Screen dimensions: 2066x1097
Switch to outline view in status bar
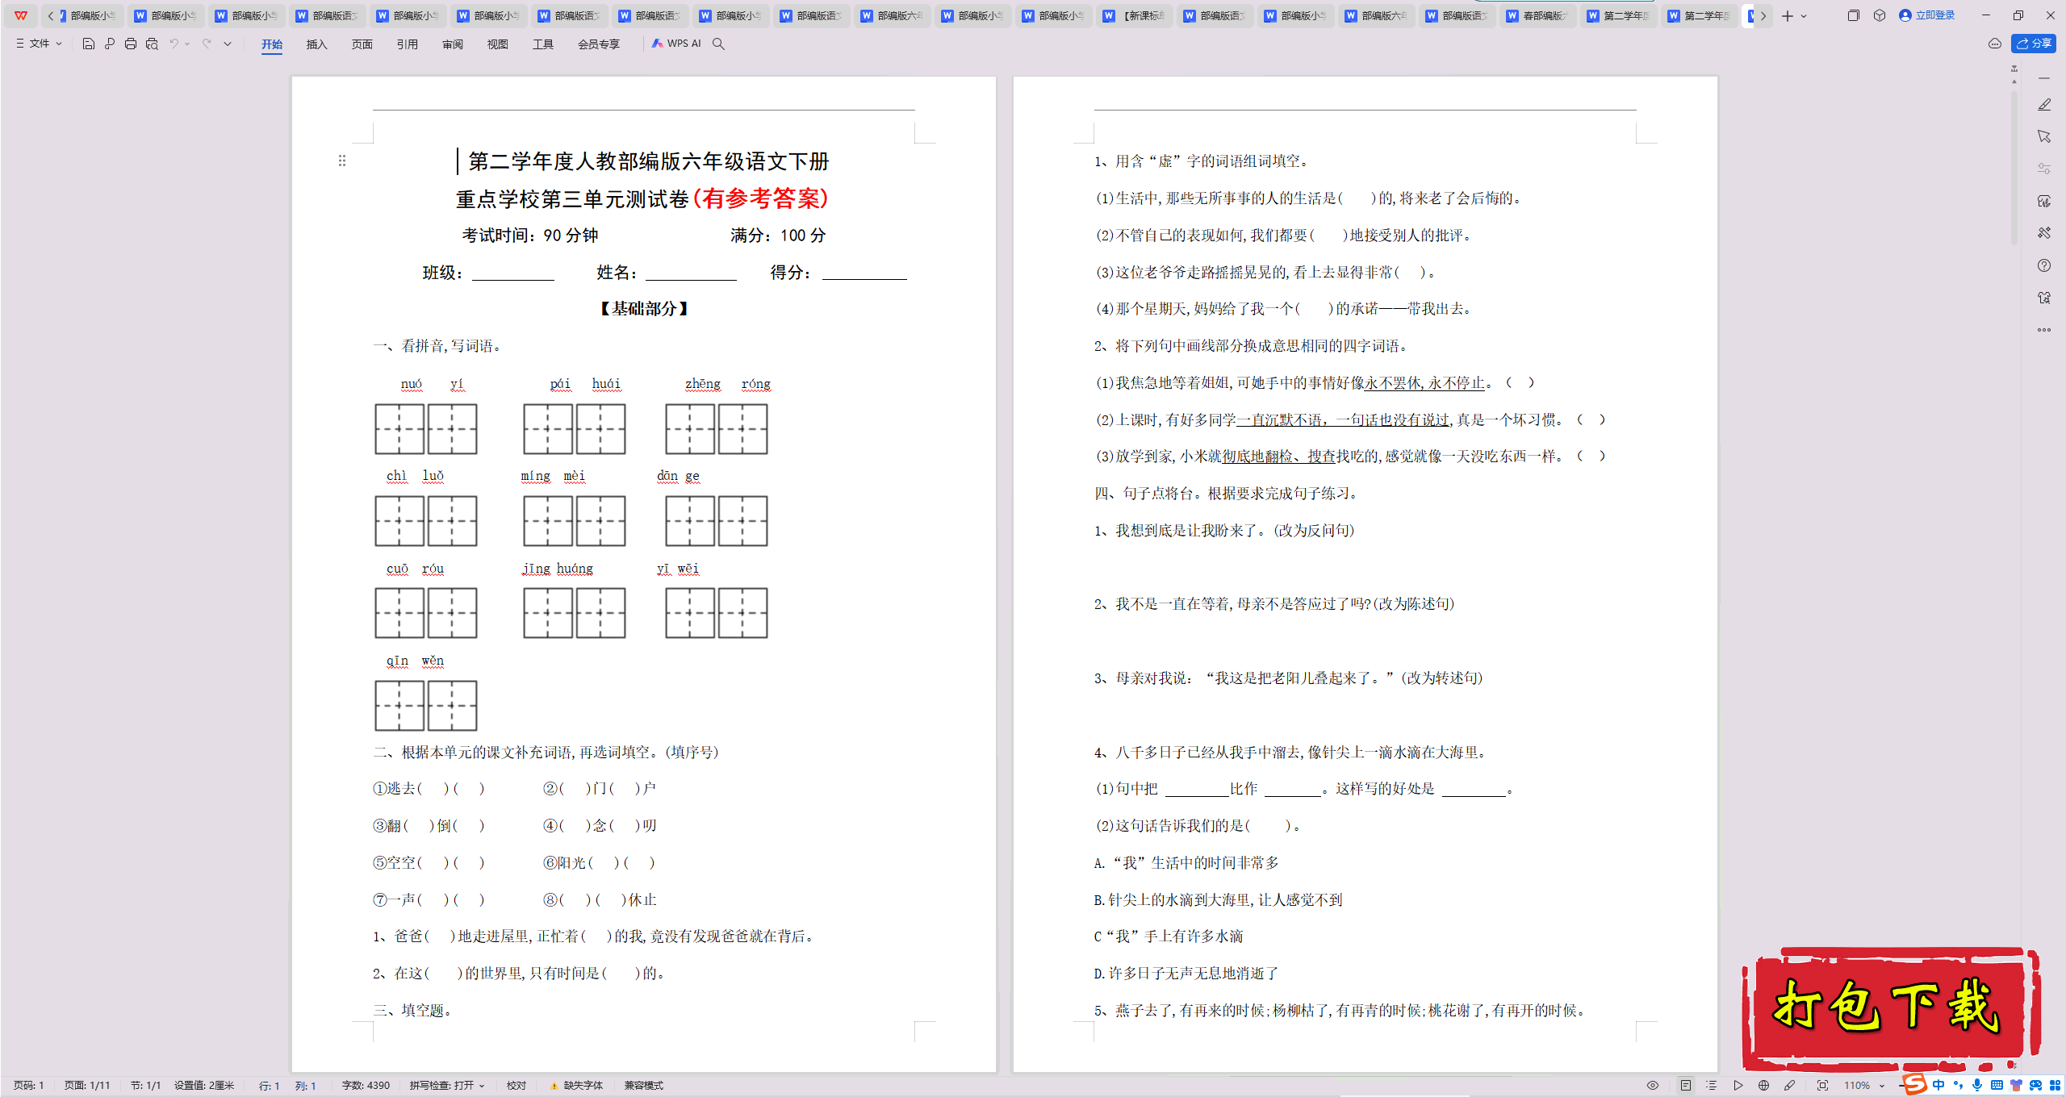(x=1712, y=1086)
